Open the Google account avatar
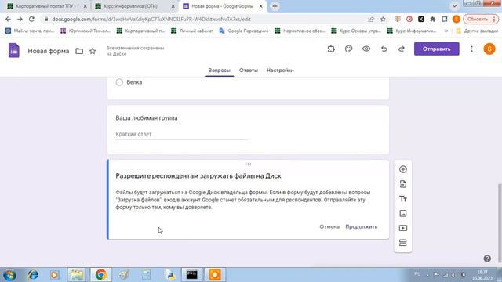 tap(489, 49)
